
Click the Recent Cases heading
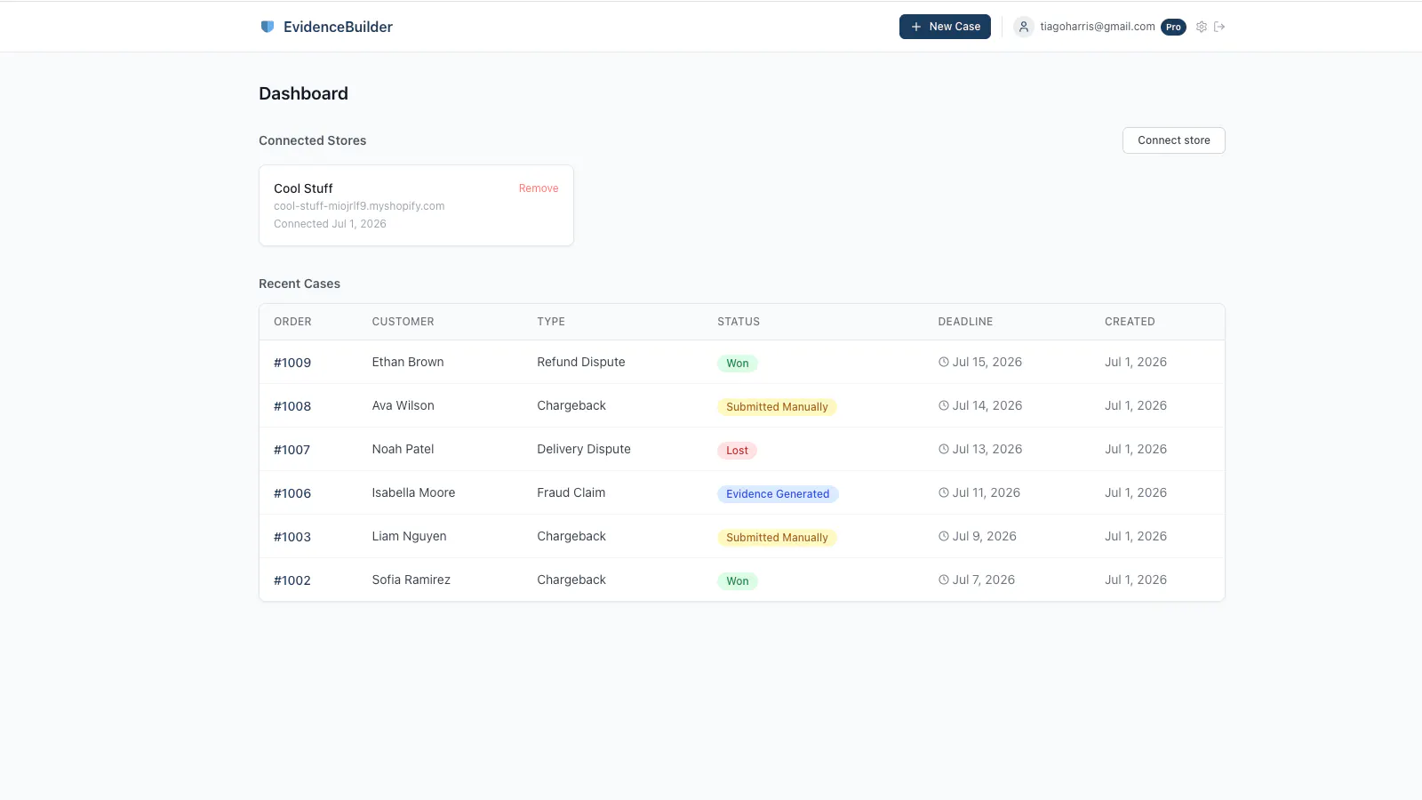tap(300, 284)
